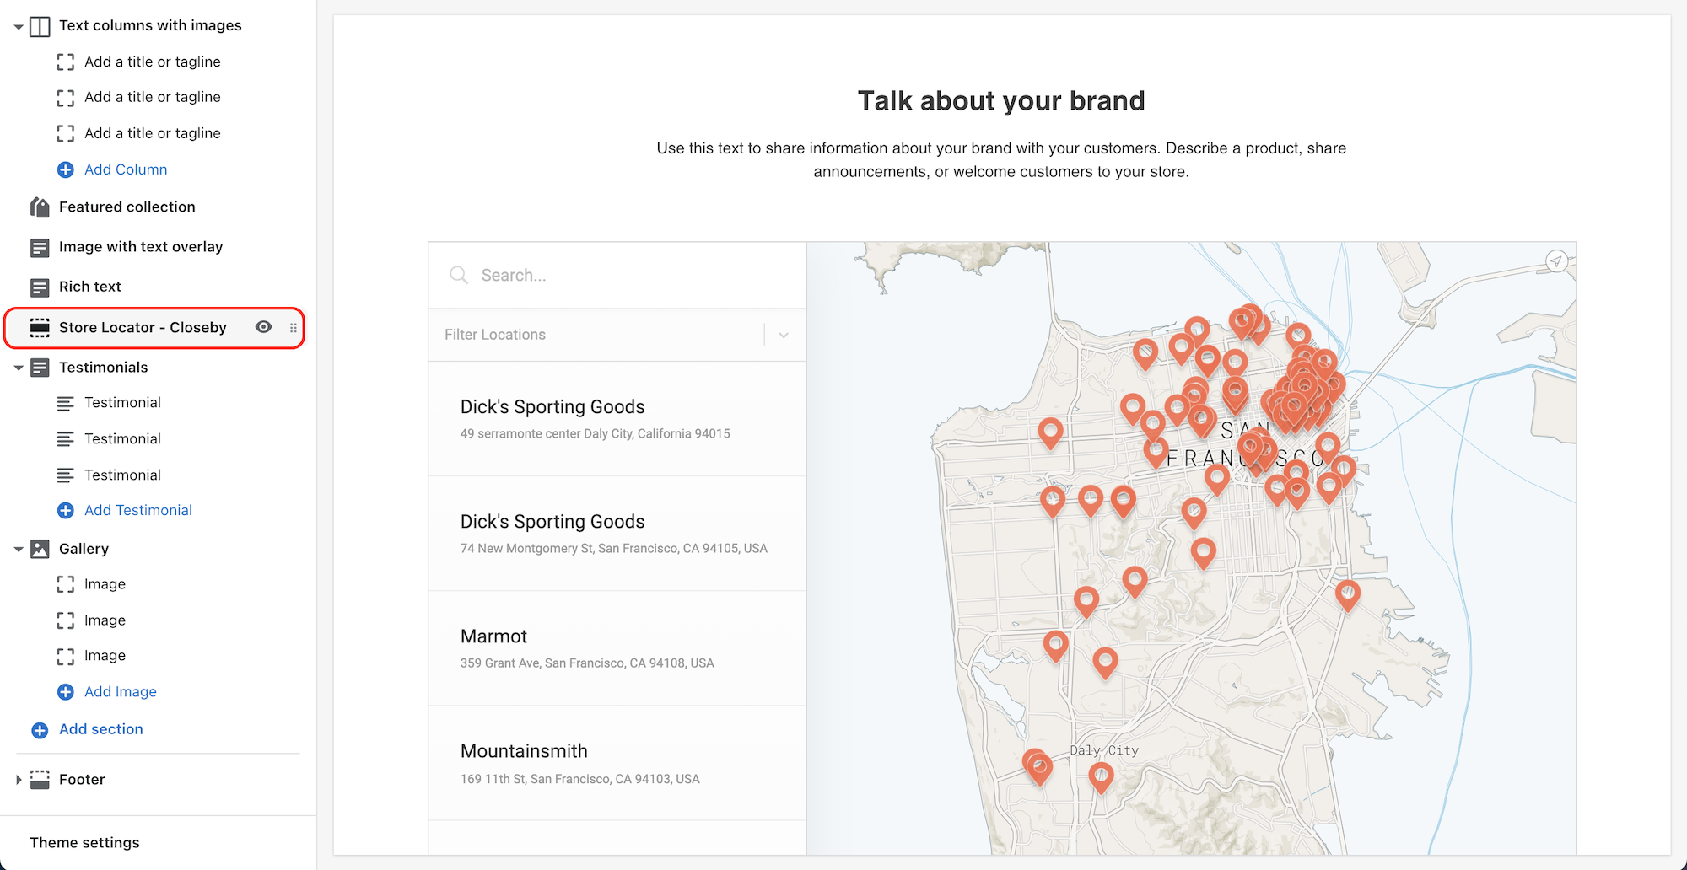Click the Store Locator section icon
The width and height of the screenshot is (1687, 870).
[x=40, y=327]
